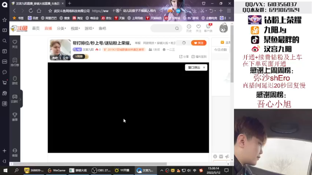Open the 历史 clock history icon

[189, 28]
